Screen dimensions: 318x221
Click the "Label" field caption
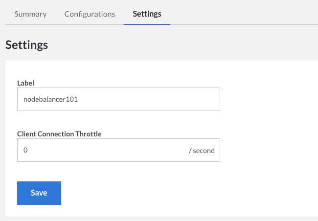pyautogui.click(x=25, y=83)
